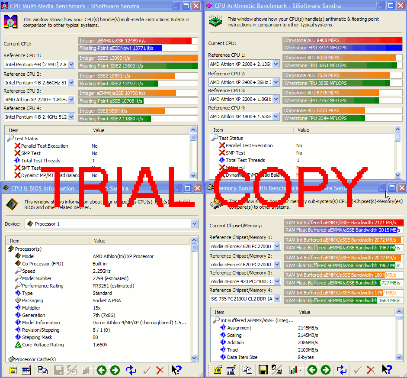Click scroll-down arrow of Memory Bandwidth Benchmark list
This screenshot has width=407, height=378.
pos(399,358)
